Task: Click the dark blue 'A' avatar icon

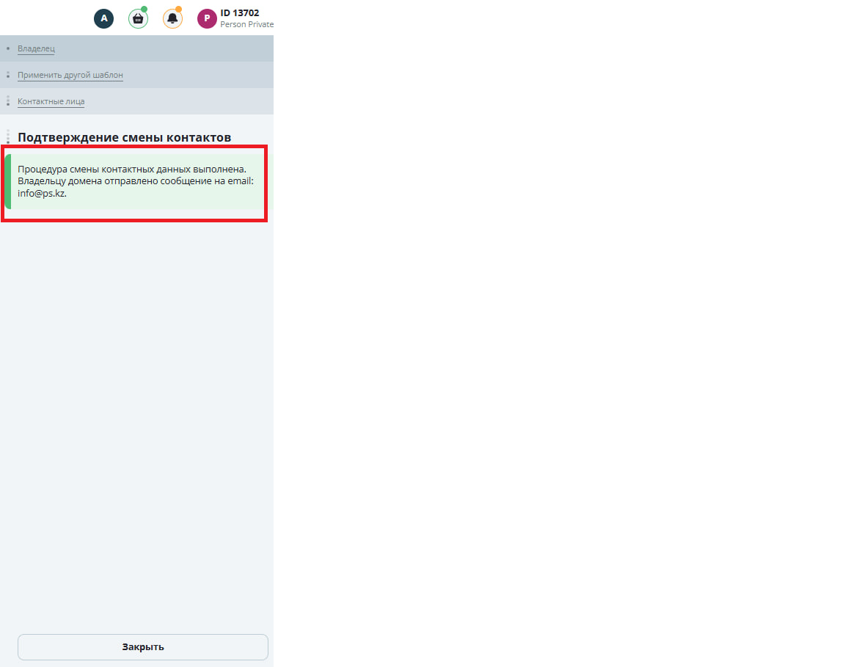Action: [x=103, y=18]
